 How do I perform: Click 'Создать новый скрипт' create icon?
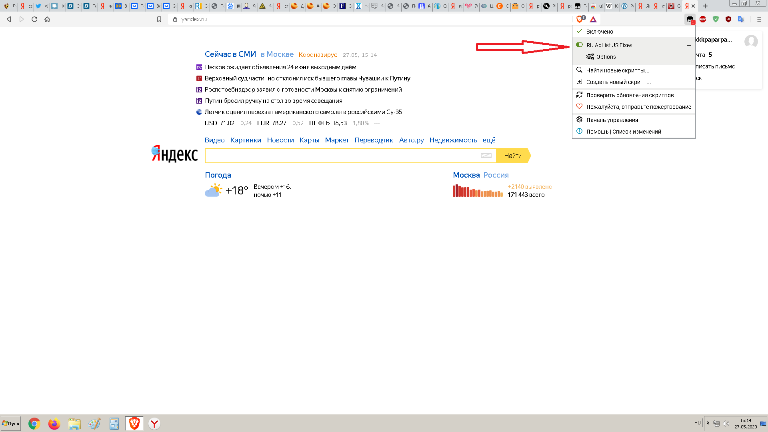point(579,82)
